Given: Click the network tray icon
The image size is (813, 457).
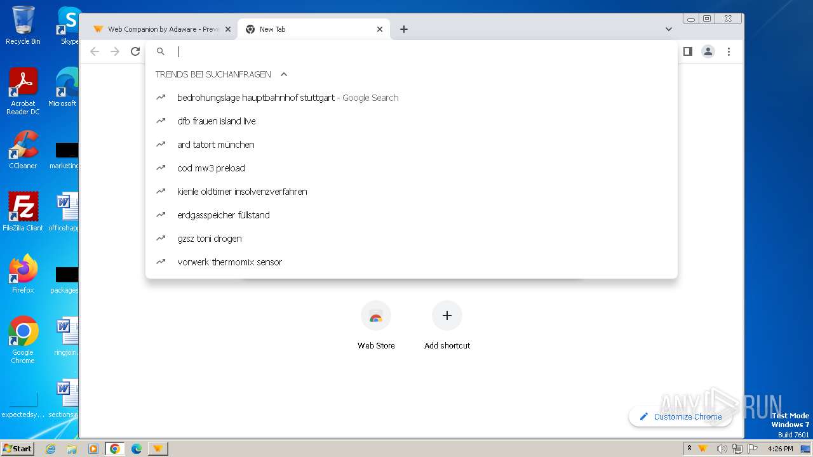Looking at the screenshot, I should (737, 449).
